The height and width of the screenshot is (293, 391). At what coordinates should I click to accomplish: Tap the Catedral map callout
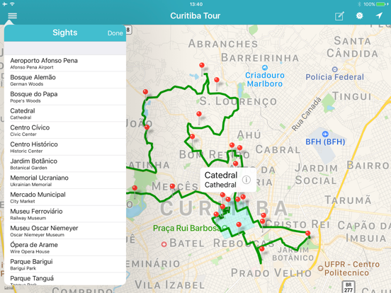click(228, 180)
